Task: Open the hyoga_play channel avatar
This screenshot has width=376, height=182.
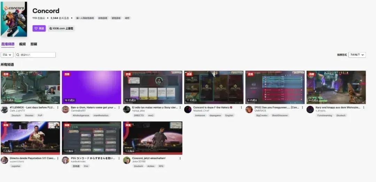Action: coord(127,110)
